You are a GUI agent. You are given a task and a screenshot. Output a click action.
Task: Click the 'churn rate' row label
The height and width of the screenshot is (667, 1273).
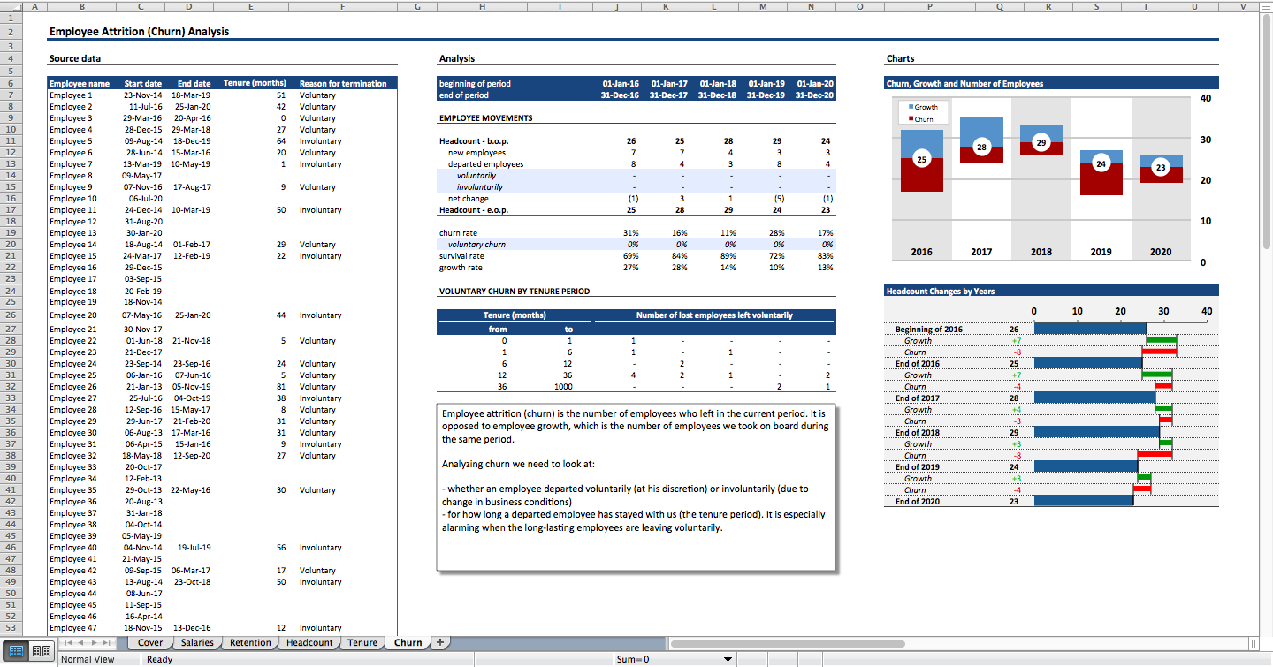tap(458, 233)
